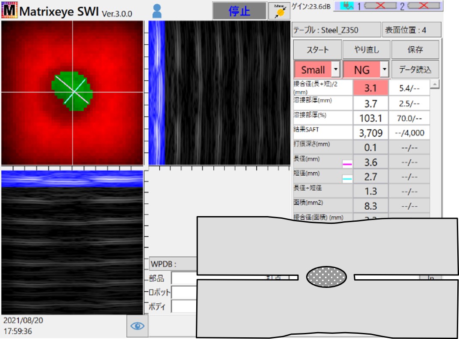Click the results list scroll-up arrow
This screenshot has height=339, width=459.
[435, 84]
